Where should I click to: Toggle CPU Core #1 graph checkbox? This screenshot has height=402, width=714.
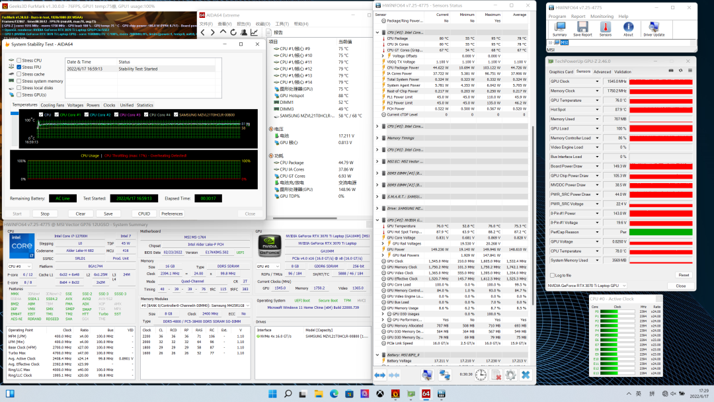56,115
